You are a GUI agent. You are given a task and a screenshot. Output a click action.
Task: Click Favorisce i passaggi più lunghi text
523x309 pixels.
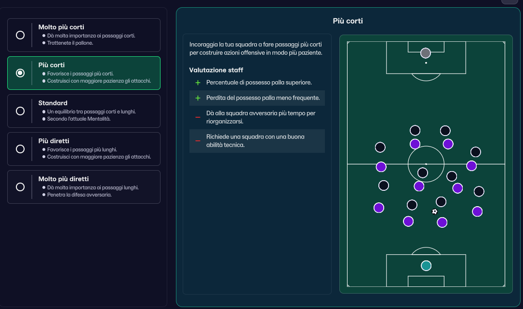pos(82,149)
